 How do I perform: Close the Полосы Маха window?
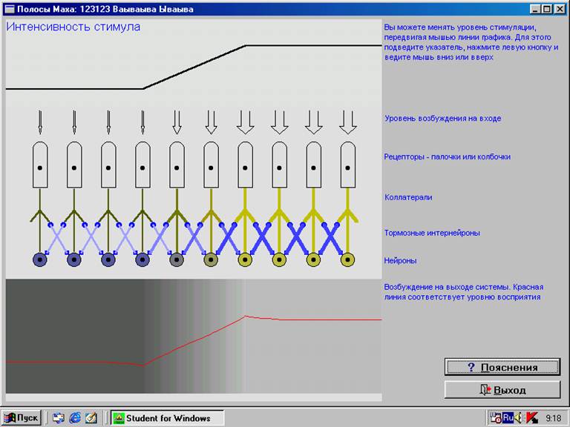pos(560,9)
